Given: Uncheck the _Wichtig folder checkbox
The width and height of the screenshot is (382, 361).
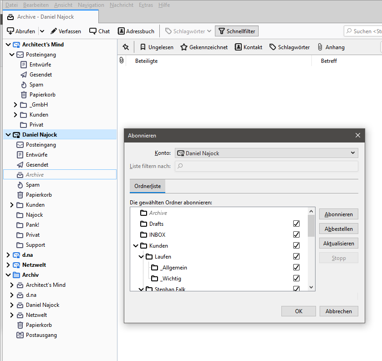Looking at the screenshot, I should [296, 278].
